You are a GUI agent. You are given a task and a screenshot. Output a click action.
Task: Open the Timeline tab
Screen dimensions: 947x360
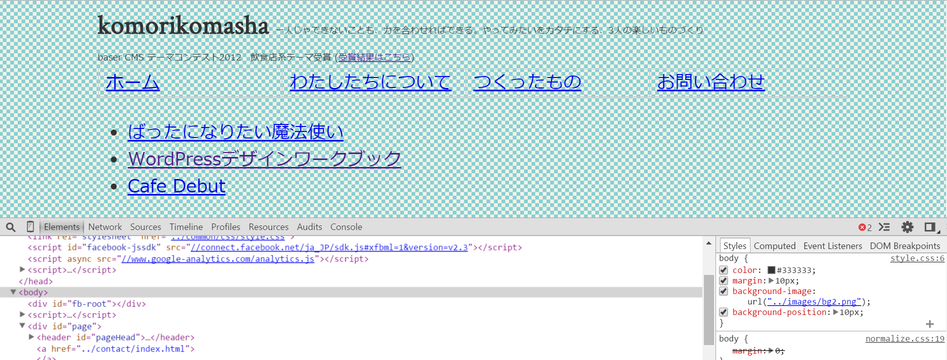tap(186, 227)
